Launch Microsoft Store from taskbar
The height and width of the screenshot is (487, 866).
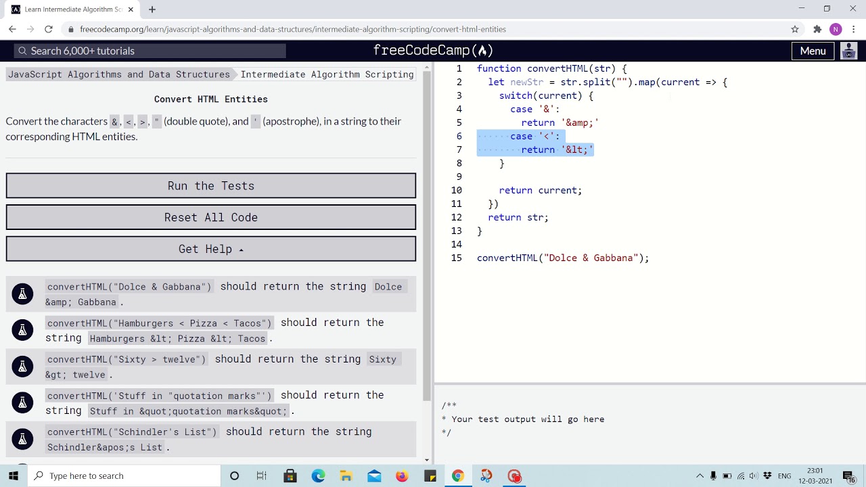pos(290,476)
